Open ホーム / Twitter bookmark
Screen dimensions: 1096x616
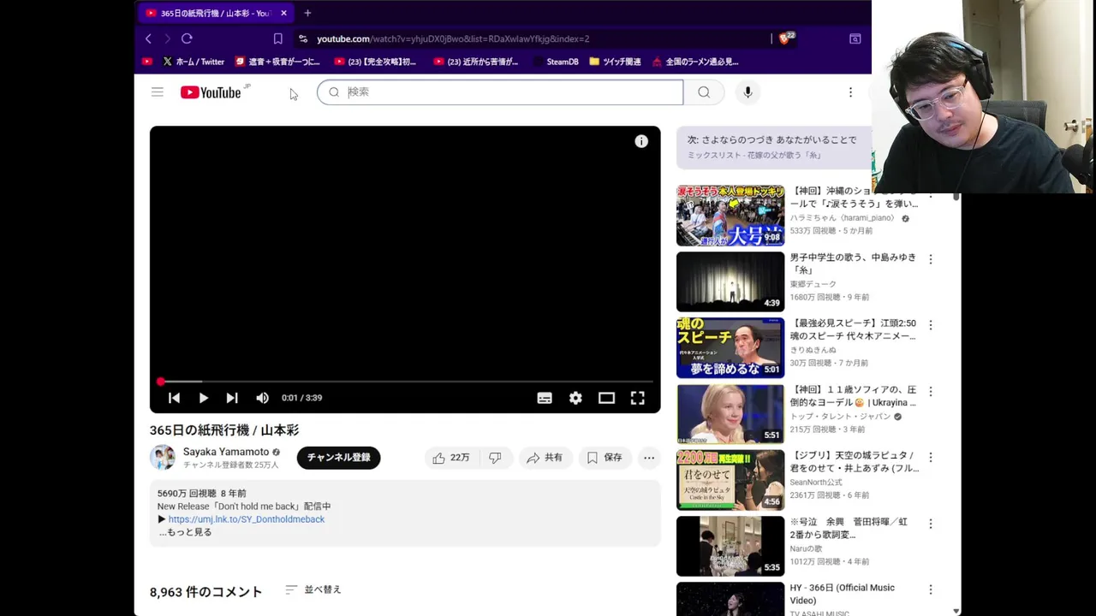(194, 62)
